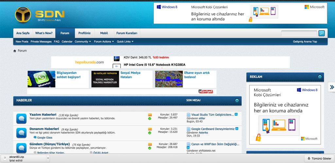Click Gelişmiş Arama Yap link
Image resolution: width=335 pixels, height=163 pixels.
[305, 42]
